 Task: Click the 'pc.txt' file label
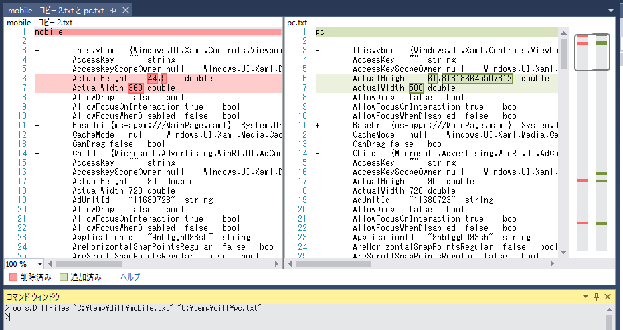(x=297, y=23)
